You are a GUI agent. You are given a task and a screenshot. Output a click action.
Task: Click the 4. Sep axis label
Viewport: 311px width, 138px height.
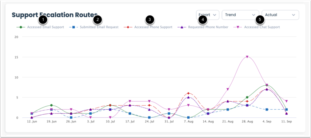coord(267,122)
